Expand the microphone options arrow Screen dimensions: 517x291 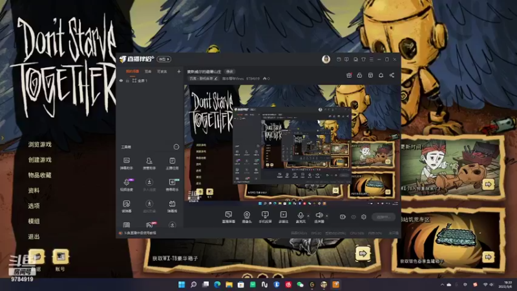pos(308,216)
